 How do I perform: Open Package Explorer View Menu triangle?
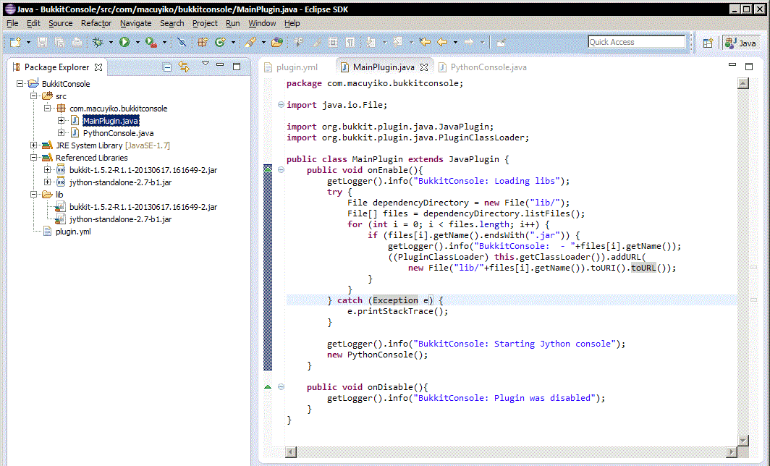[206, 64]
